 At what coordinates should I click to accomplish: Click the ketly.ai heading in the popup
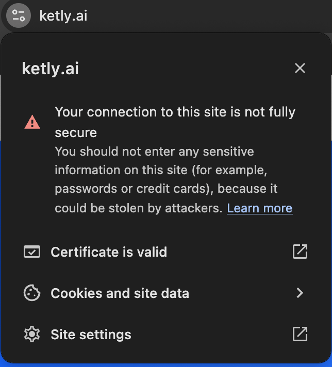51,68
